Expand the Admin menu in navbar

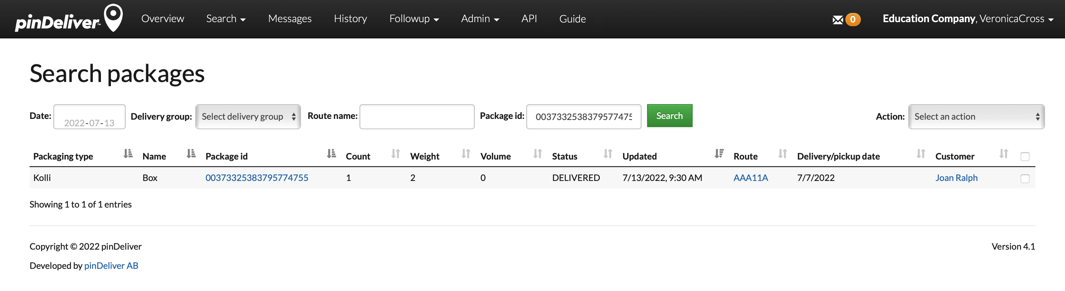[x=480, y=18]
